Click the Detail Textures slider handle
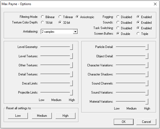The height and width of the screenshot is (129, 160). click(71, 74)
